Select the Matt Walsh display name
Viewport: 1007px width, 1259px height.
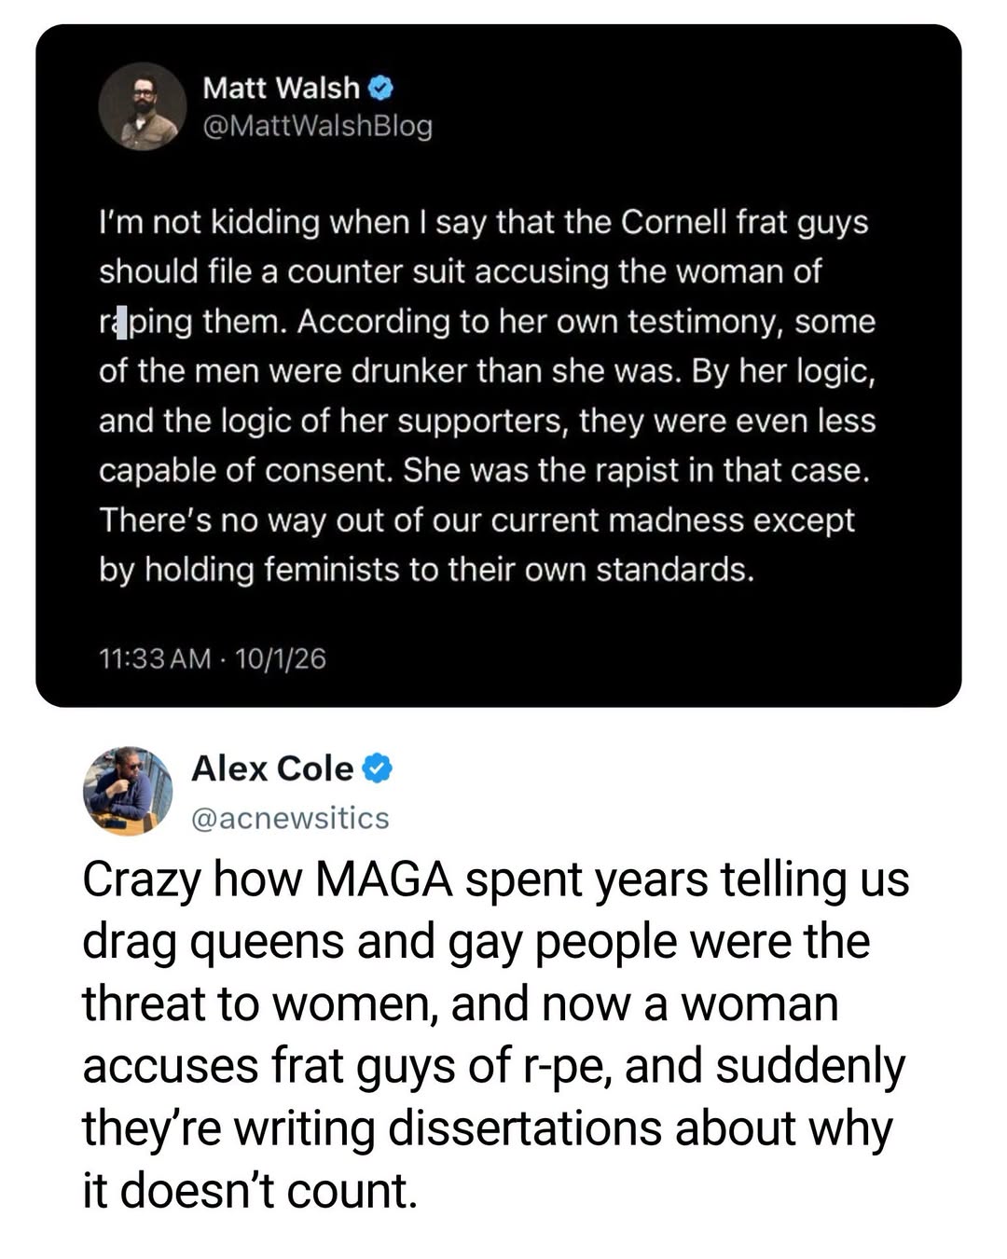[x=281, y=88]
